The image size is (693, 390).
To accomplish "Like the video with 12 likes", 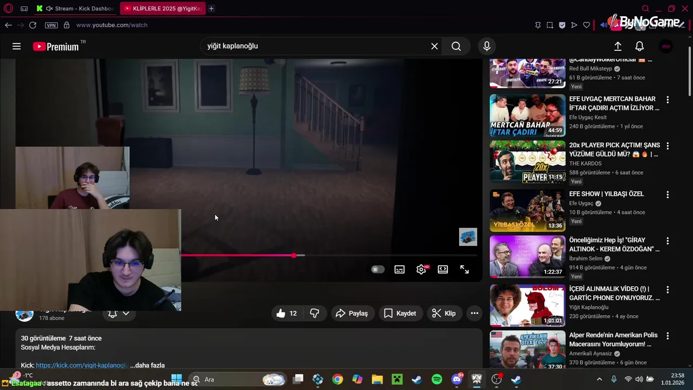I will point(287,313).
